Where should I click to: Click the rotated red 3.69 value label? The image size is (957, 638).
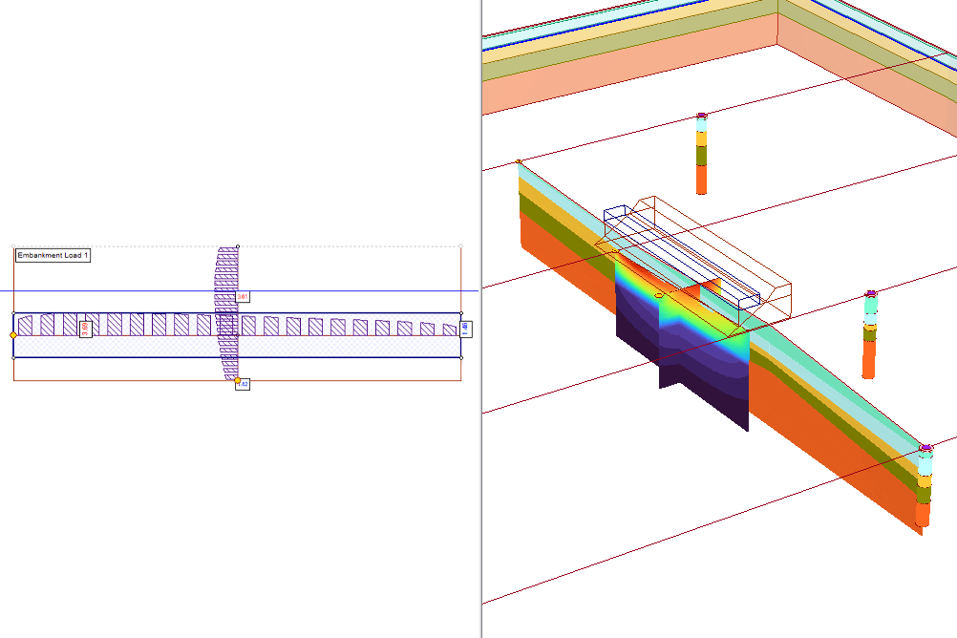pyautogui.click(x=85, y=330)
